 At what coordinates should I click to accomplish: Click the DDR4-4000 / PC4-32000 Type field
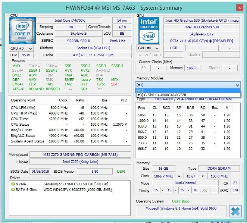pyautogui.click(x=193, y=99)
